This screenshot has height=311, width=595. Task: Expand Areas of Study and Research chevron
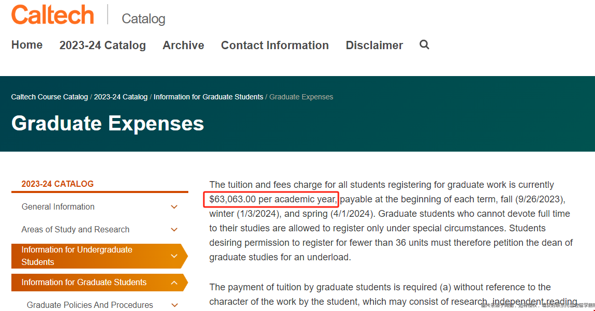[x=174, y=230]
